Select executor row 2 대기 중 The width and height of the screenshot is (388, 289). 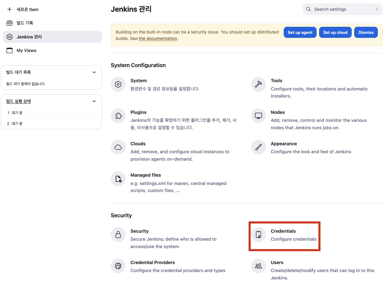pos(51,124)
